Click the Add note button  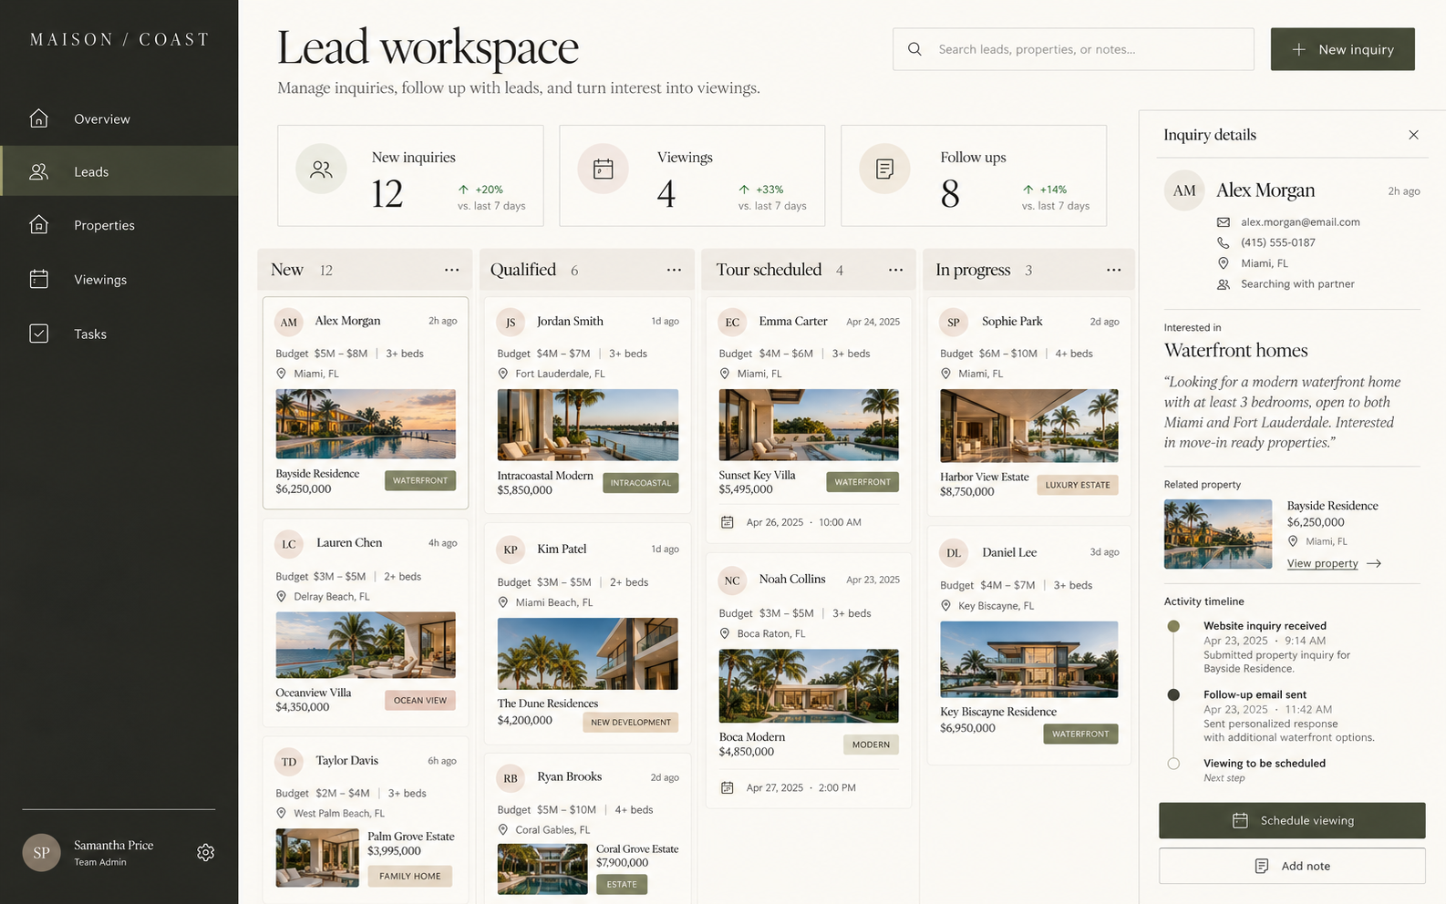pyautogui.click(x=1292, y=866)
